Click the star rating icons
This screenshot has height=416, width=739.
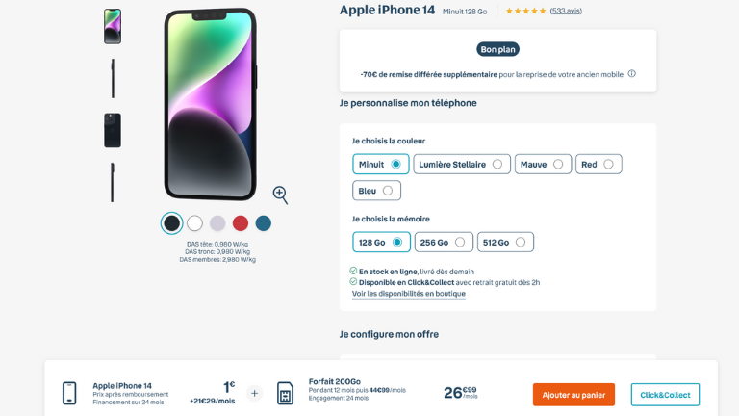tap(525, 11)
